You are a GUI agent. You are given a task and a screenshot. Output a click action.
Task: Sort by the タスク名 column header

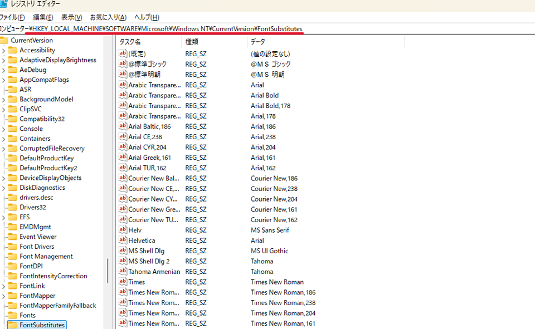(x=149, y=42)
